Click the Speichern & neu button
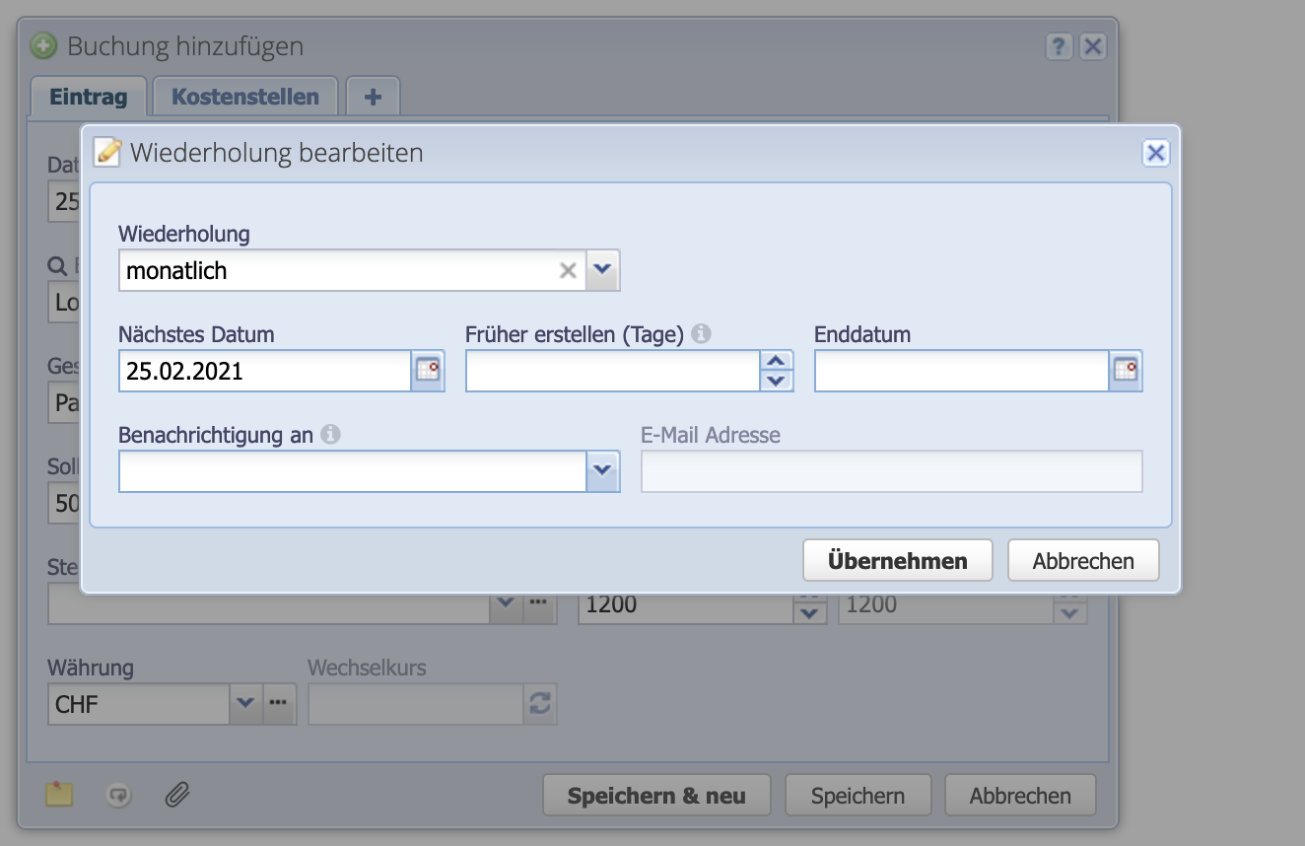 pyautogui.click(x=655, y=795)
